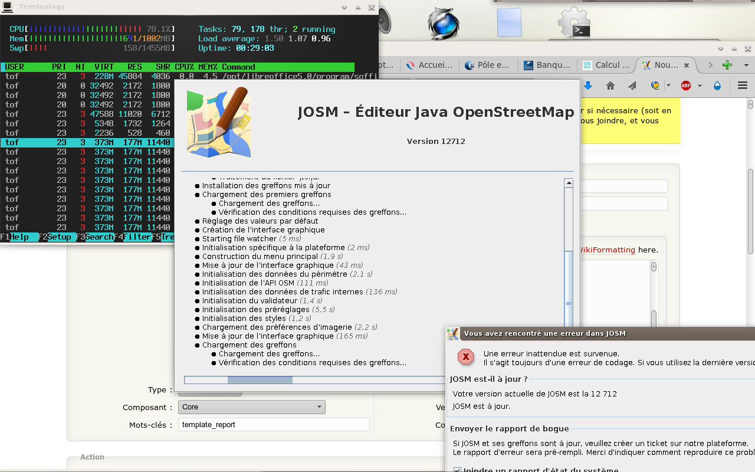
Task: Go to the browser home page icon
Action: 610,86
